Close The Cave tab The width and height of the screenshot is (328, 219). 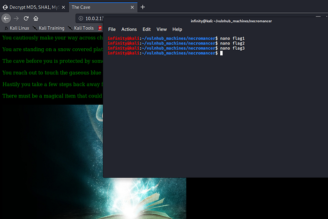point(133,7)
